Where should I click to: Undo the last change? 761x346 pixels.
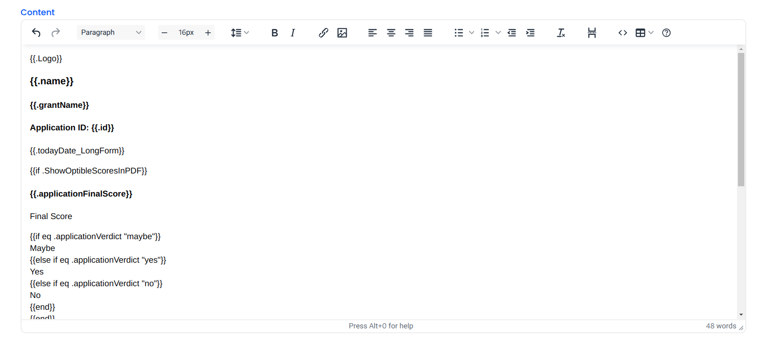point(36,32)
